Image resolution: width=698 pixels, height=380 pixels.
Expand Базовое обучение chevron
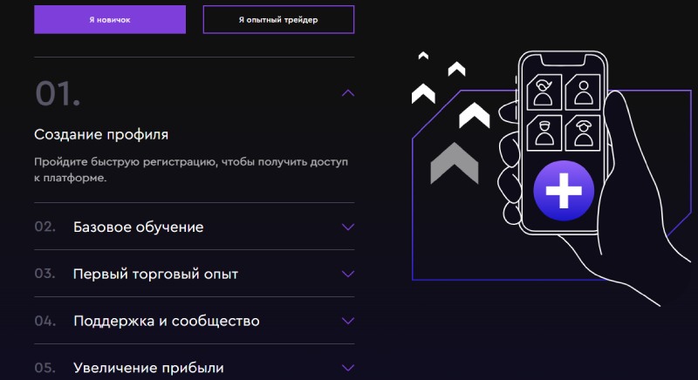[348, 227]
